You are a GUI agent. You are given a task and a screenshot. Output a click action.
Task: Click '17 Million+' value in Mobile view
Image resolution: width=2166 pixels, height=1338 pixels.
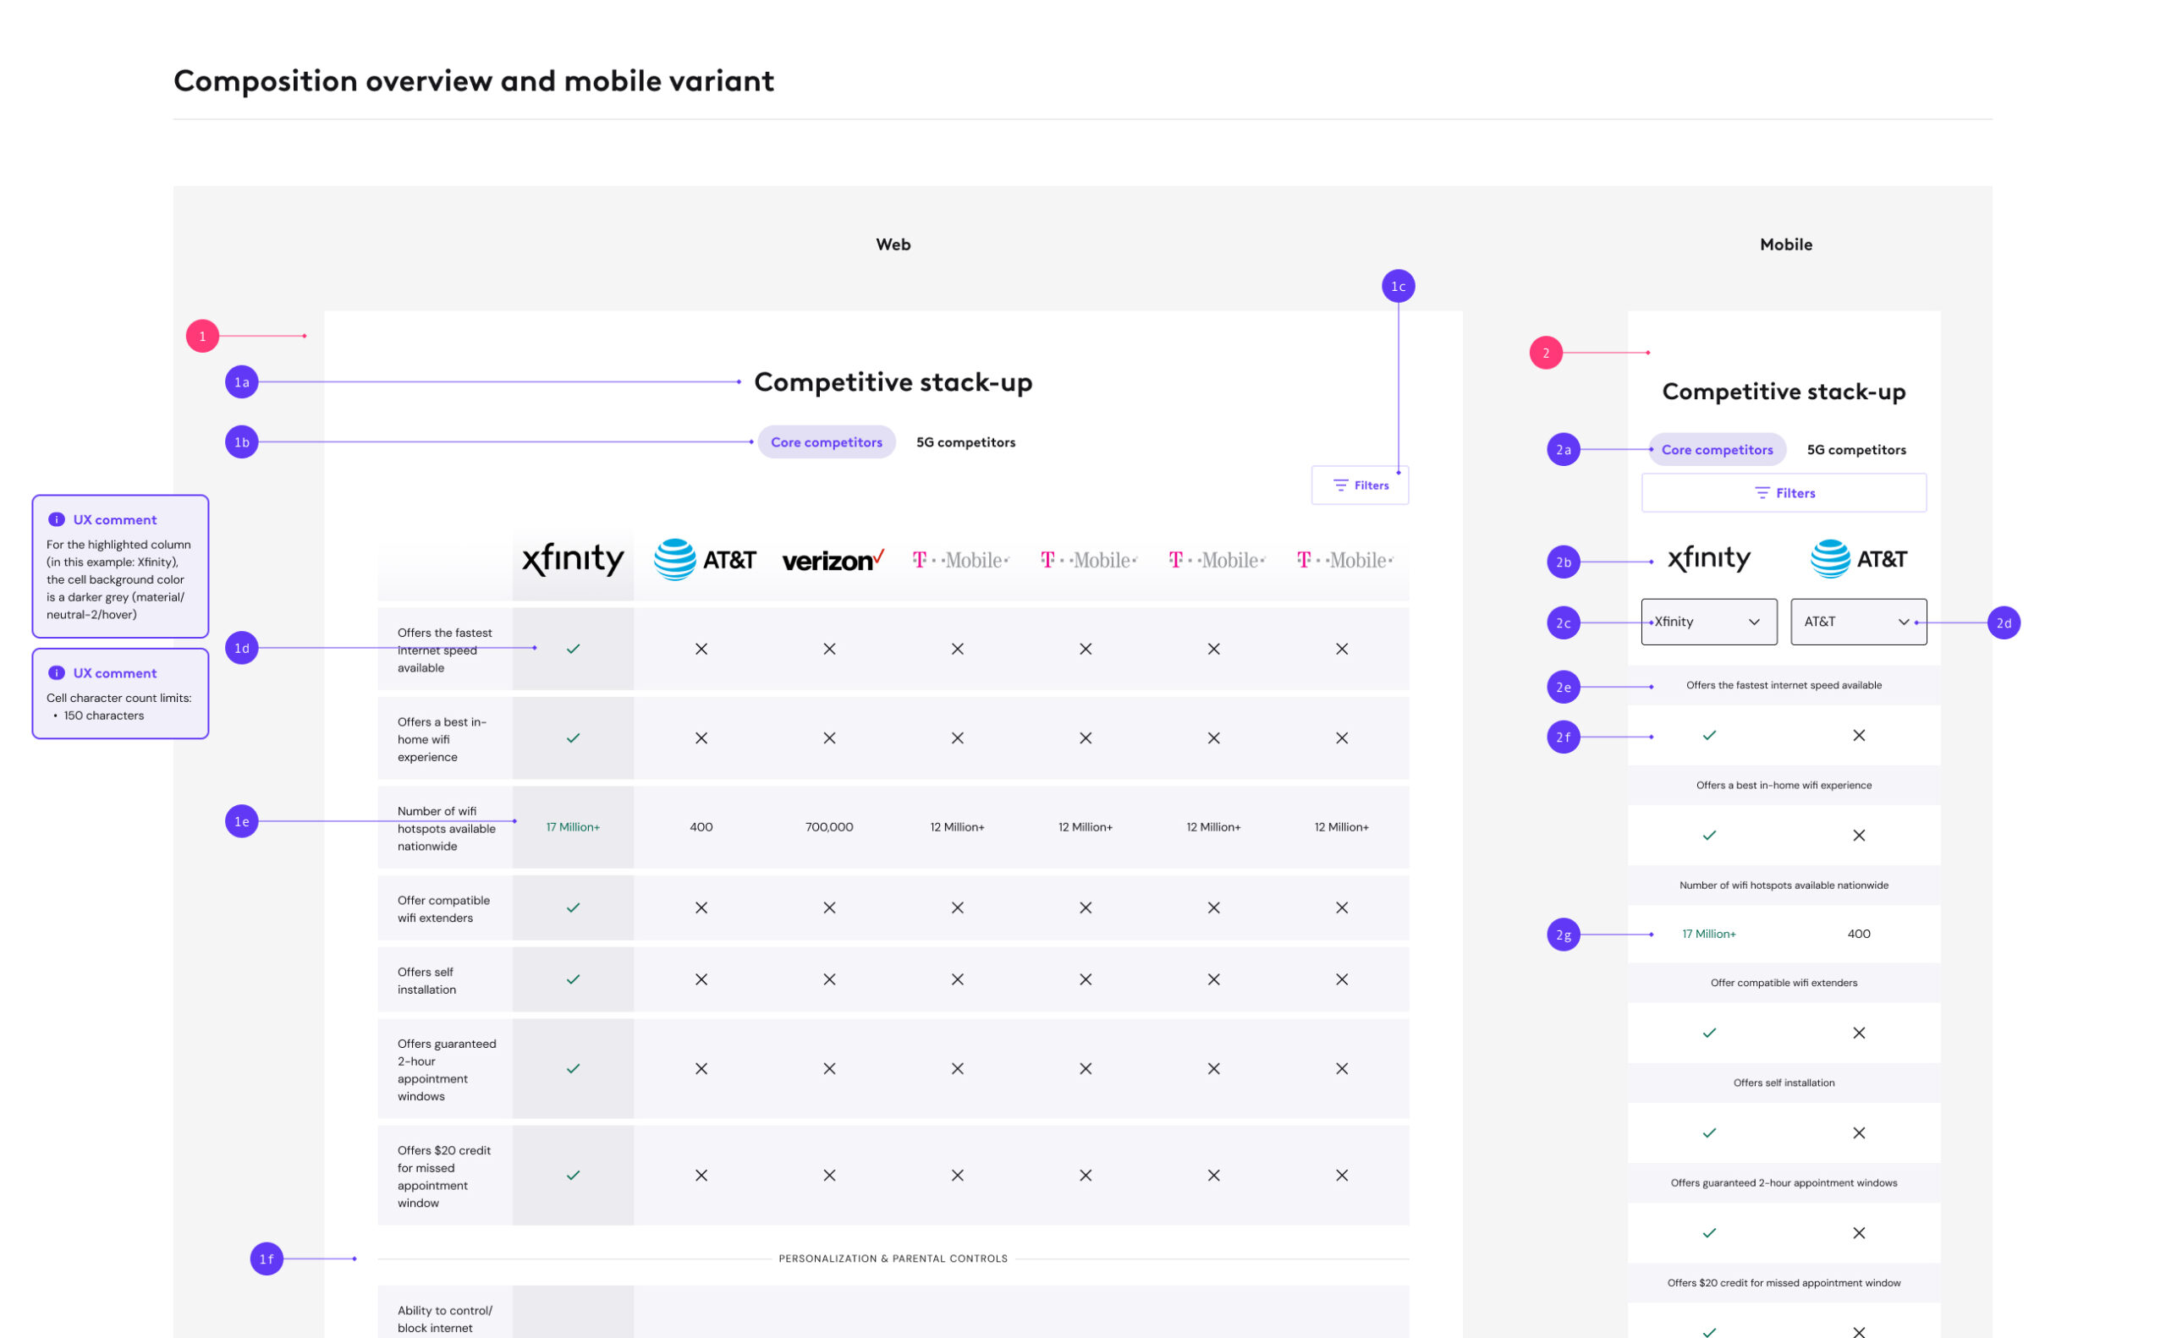coord(1708,934)
